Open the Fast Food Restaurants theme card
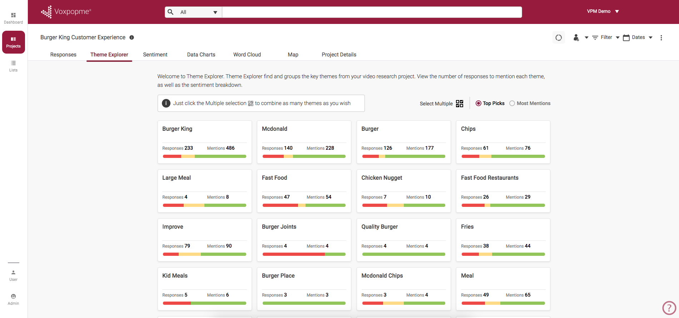679x318 pixels. pos(503,191)
